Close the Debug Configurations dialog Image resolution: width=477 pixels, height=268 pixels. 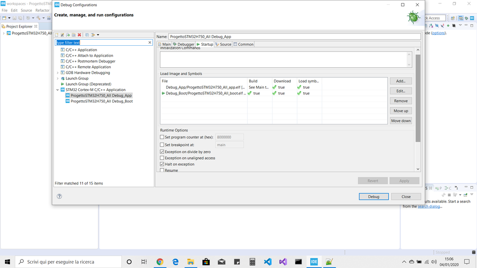click(406, 196)
